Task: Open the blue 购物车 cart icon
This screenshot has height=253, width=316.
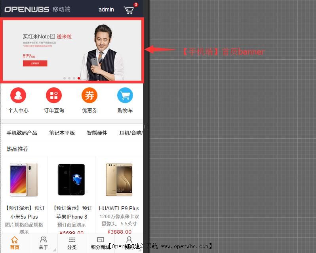Action: [x=125, y=96]
